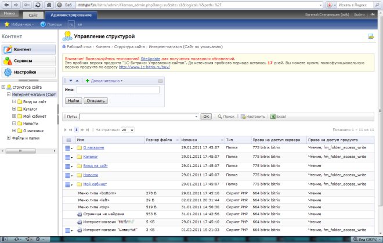
Task: Open actions menu for Вход на сайт row
Action: (68, 166)
